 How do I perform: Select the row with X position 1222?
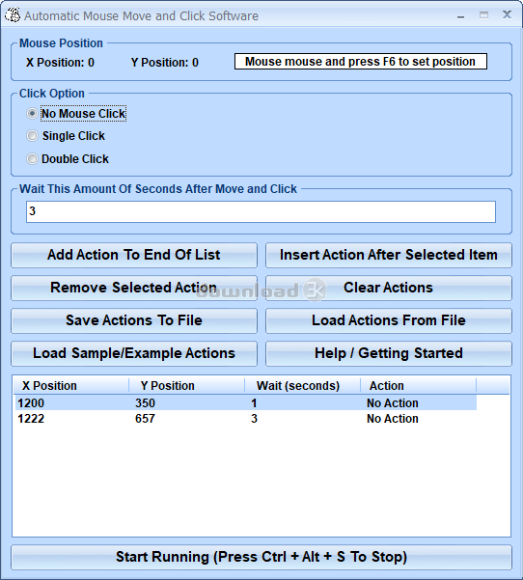click(246, 419)
